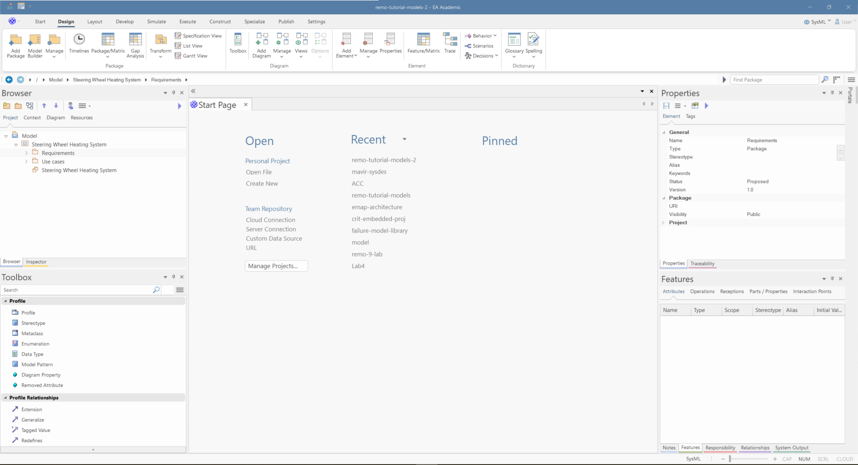Click the zoom slider in status bar
This screenshot has height=465, width=858.
pos(730,459)
